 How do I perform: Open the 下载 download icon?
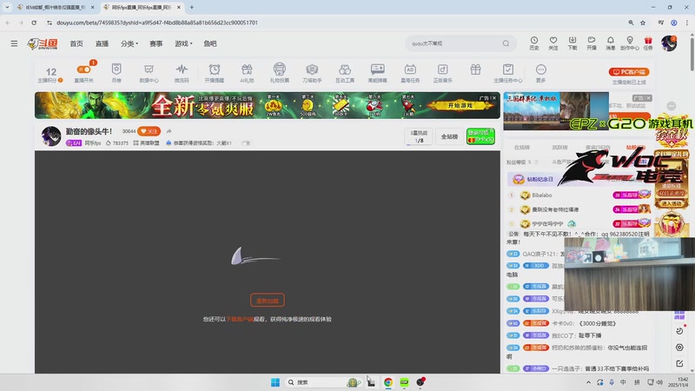573,43
